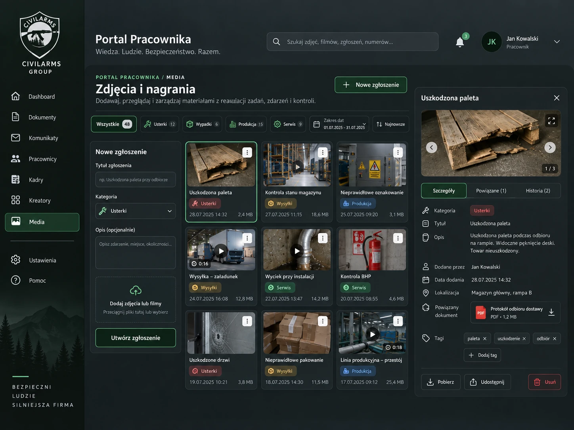The width and height of the screenshot is (574, 430).
Task: Play the Linia produkcyjna video
Action: 372,334
